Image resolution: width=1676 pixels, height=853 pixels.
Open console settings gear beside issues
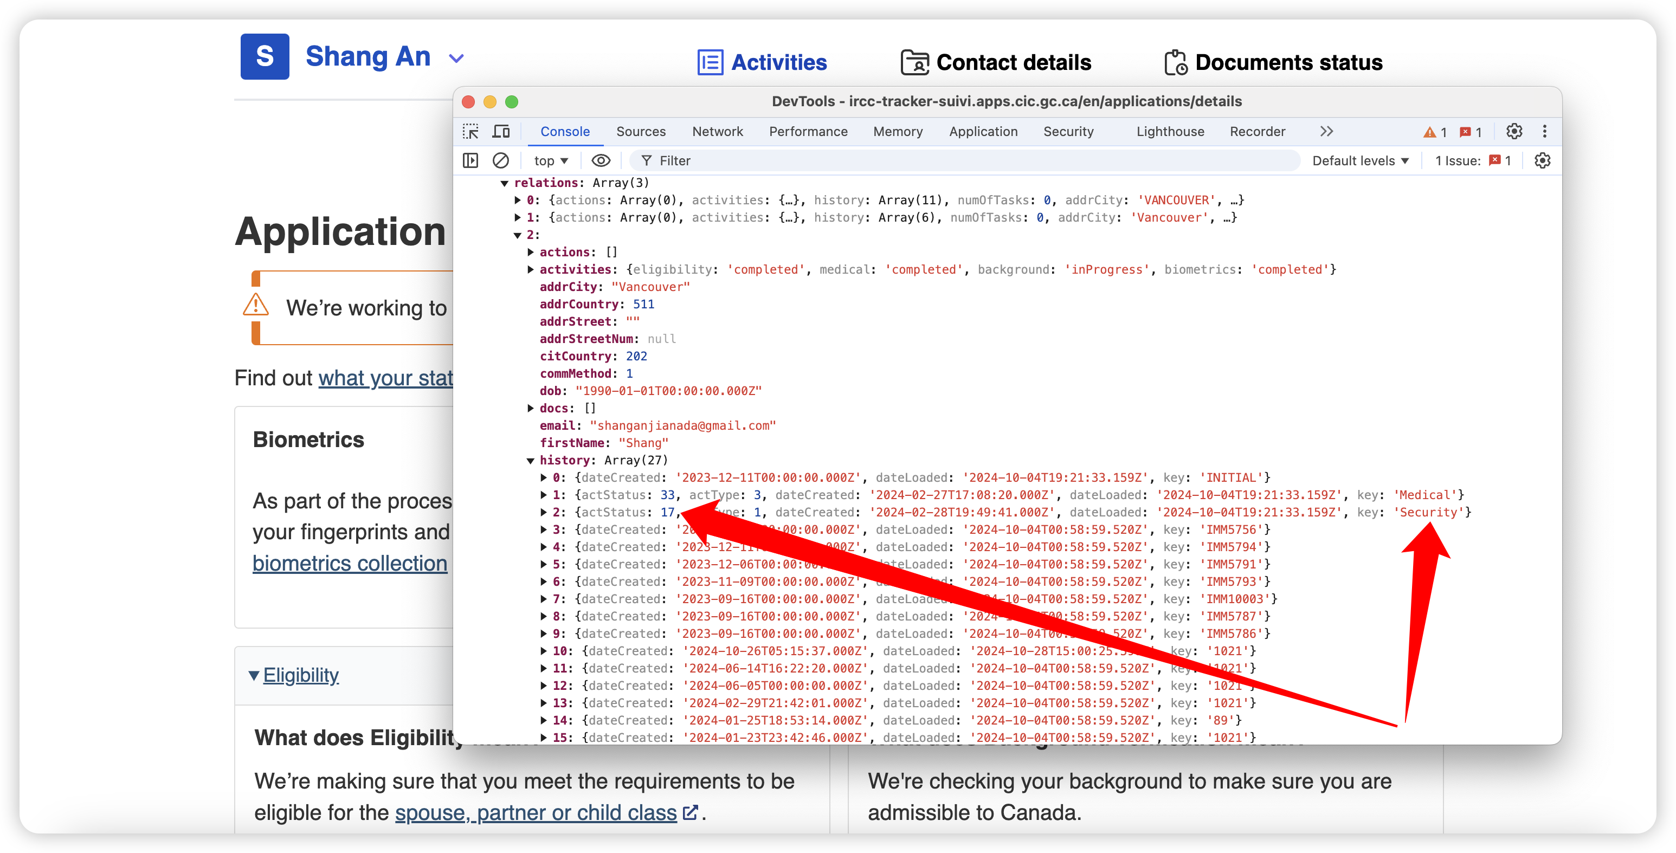click(x=1542, y=160)
